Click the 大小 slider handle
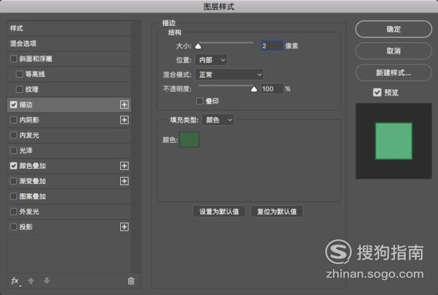 (x=198, y=46)
